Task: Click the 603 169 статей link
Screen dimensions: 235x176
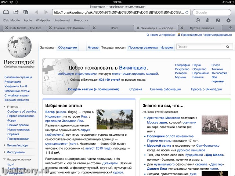Action: (x=109, y=80)
